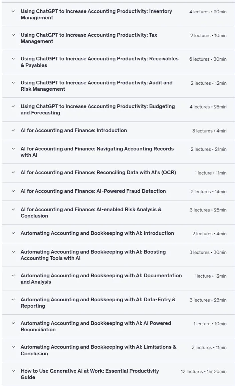Click the 12 lectures 1hr 26min label
The width and height of the screenshot is (235, 386).
[x=204, y=371]
